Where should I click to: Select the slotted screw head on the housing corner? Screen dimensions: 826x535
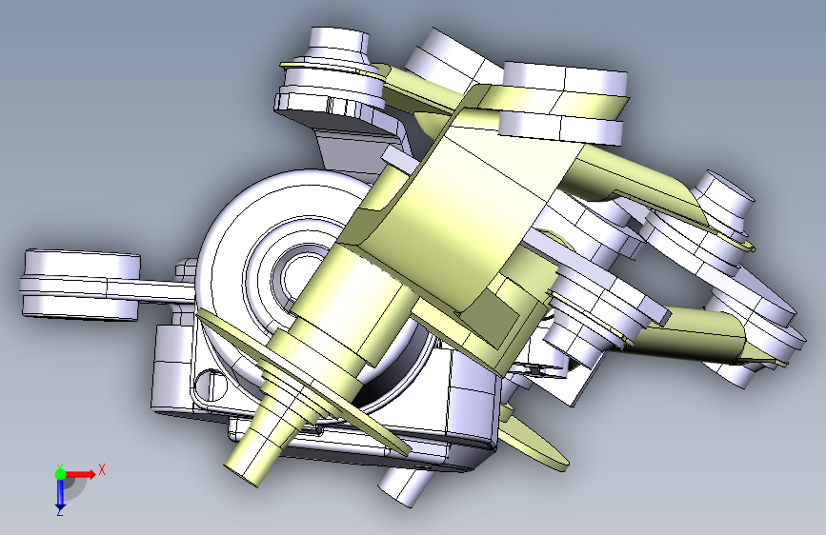point(210,384)
